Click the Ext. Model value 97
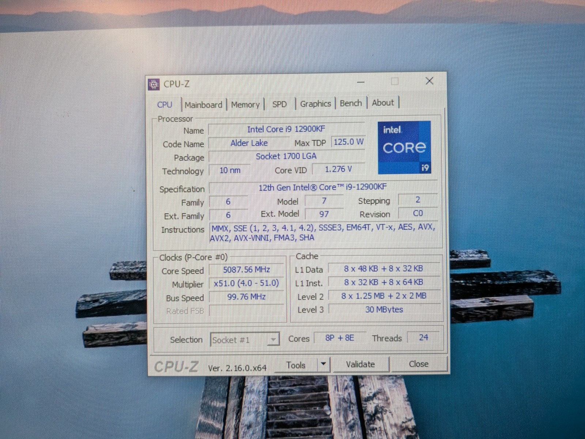 [324, 214]
